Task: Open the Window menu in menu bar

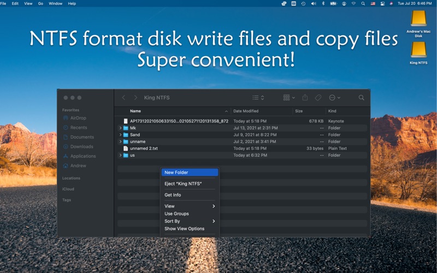Action: [x=56, y=4]
